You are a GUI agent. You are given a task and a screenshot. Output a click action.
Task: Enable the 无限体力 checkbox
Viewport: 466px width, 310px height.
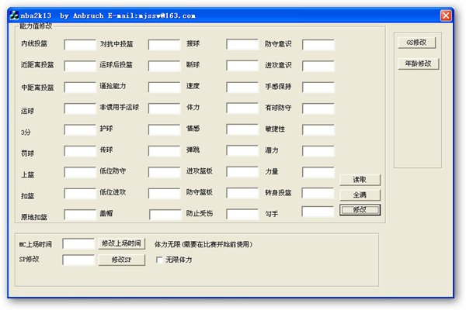[x=159, y=260]
